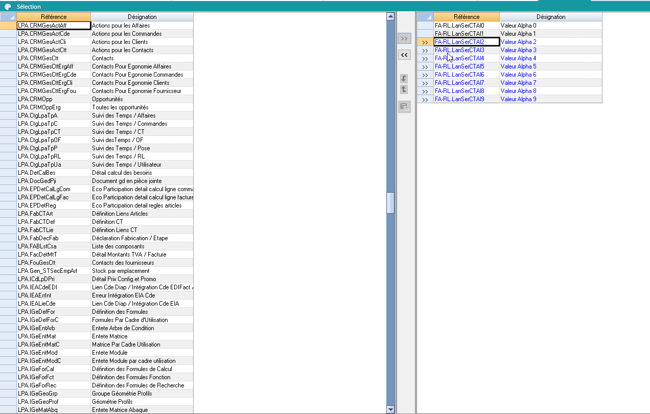This screenshot has width=650, height=414.
Task: Click Référence header in right grid
Action: point(467,17)
